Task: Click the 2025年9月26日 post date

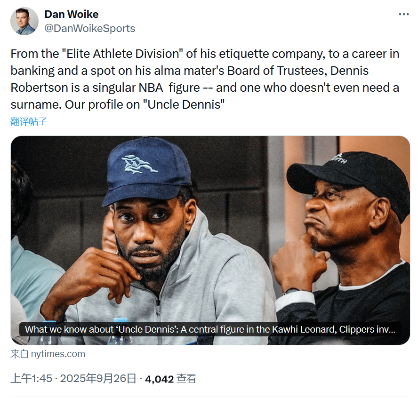Action: tap(98, 379)
